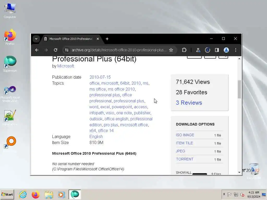
Task: Open the taskbar clock showing 4:21 AM
Action: [x=254, y=194]
